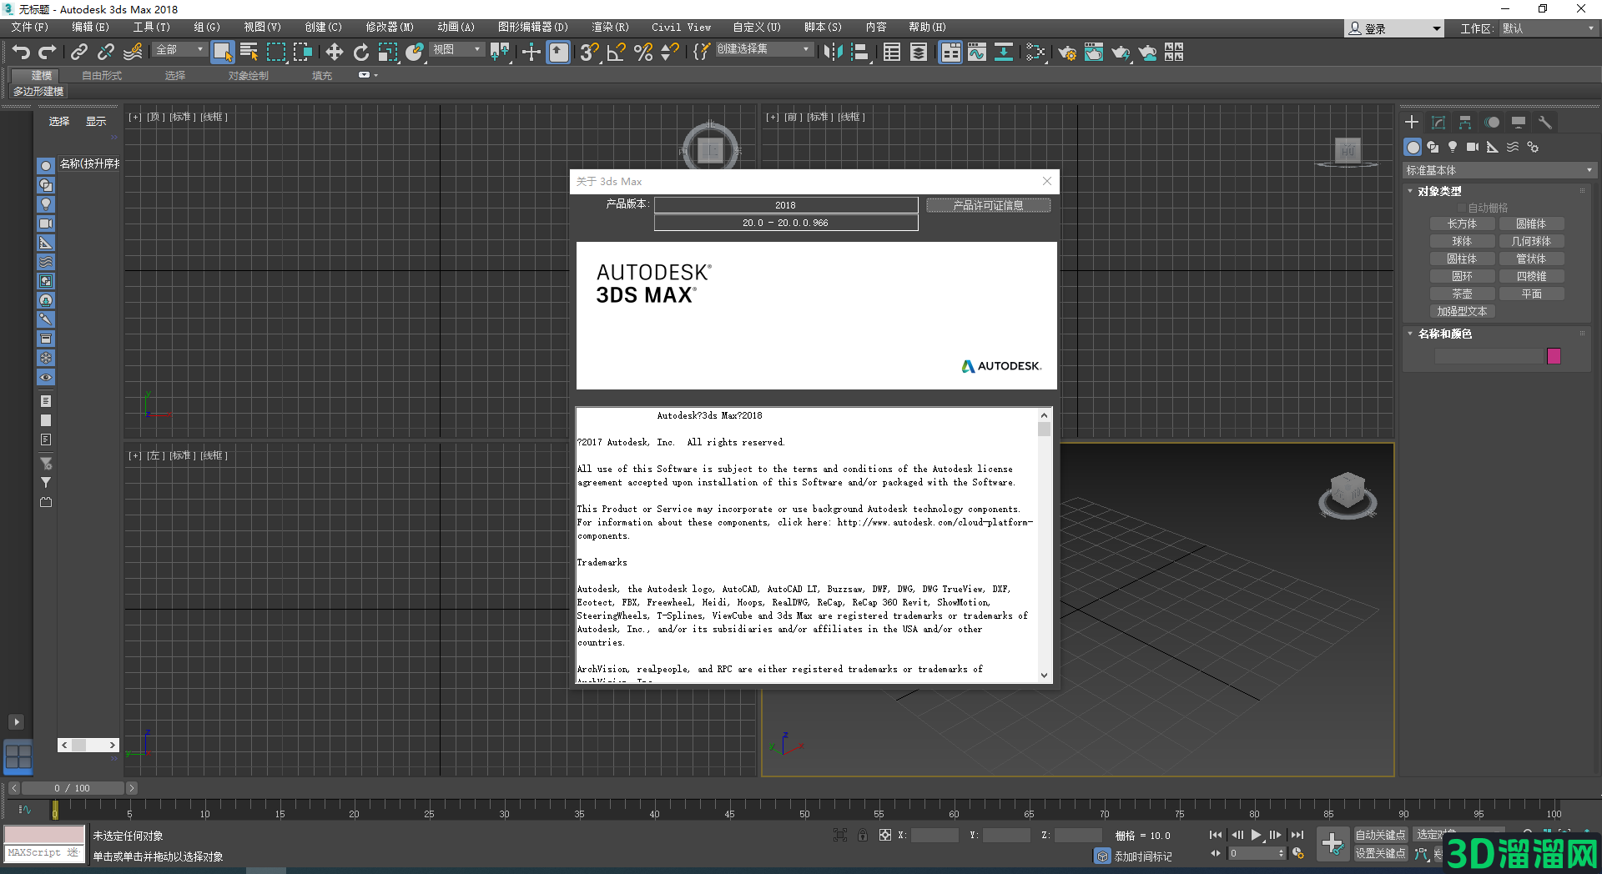
Task: Enable the 自动关键点 animation mode
Action: click(x=1380, y=834)
